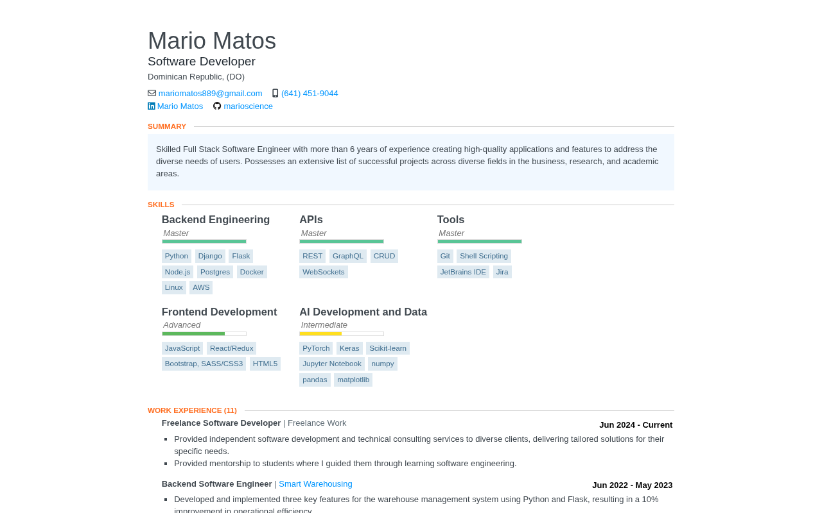Image resolution: width=822 pixels, height=513 pixels.
Task: Open the Mario Matos LinkedIn link
Action: [180, 106]
